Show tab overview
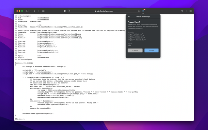Viewport: 208px width, 130px height. (191, 11)
